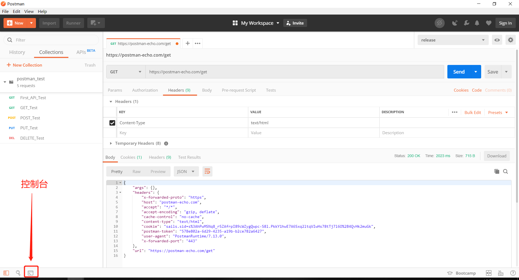This screenshot has width=519, height=280.
Task: Collapse JSON line 3 headers fold arrow
Action: click(x=120, y=192)
